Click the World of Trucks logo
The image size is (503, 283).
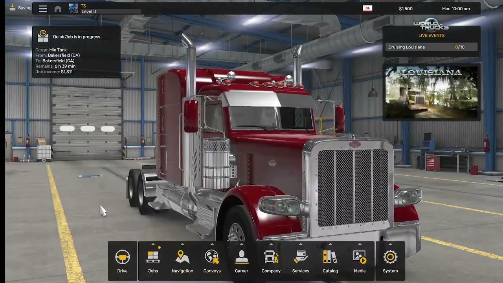431,24
